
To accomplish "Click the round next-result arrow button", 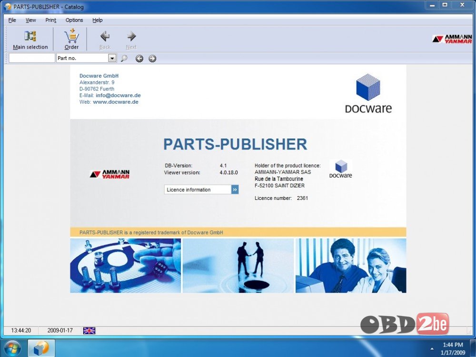I will 152,58.
